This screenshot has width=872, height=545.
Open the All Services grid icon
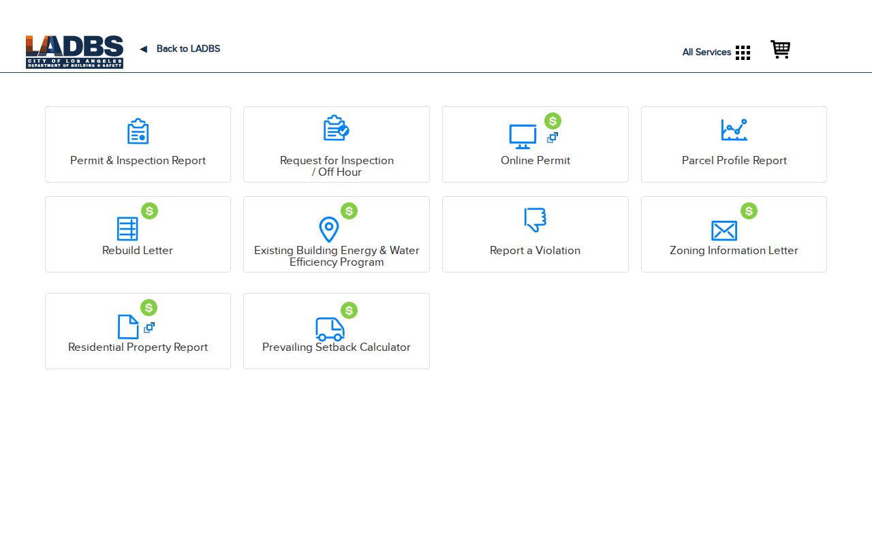click(x=743, y=52)
